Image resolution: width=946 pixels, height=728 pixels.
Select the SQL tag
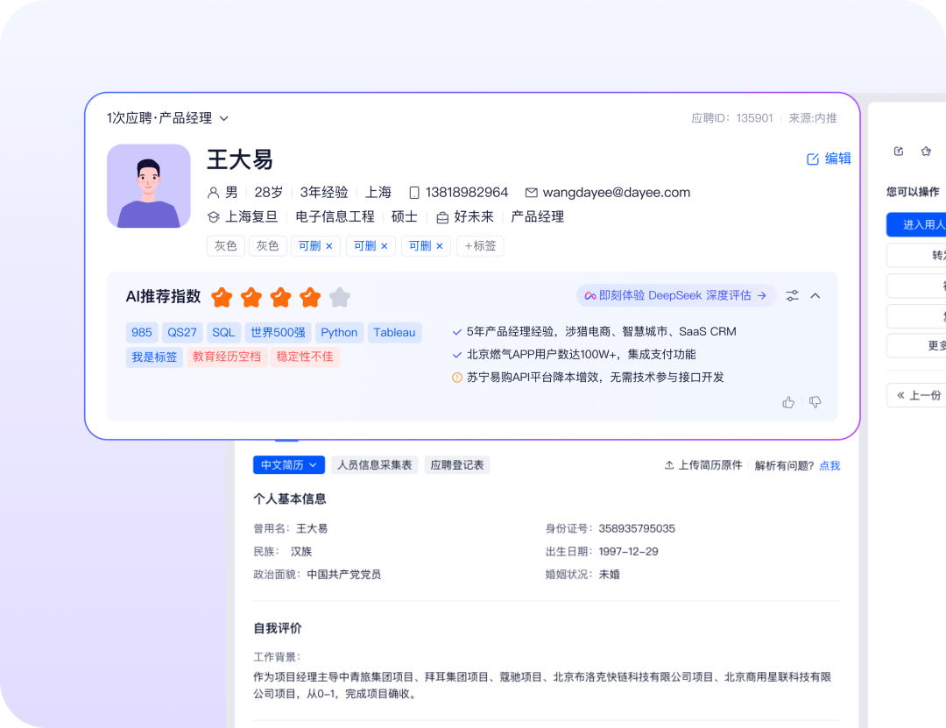pyautogui.click(x=223, y=333)
